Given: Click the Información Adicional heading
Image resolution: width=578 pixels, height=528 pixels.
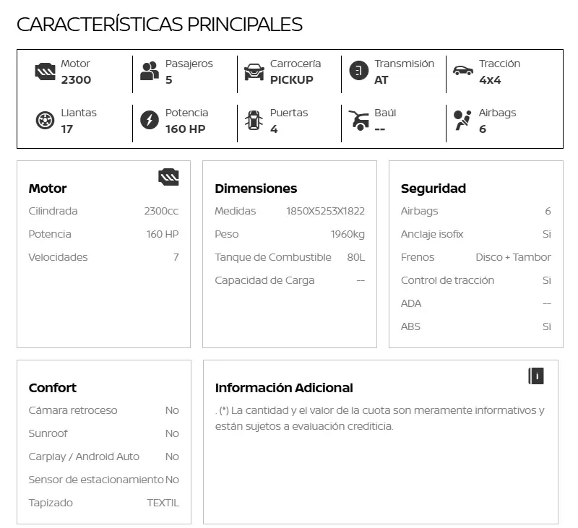Looking at the screenshot, I should pos(284,388).
